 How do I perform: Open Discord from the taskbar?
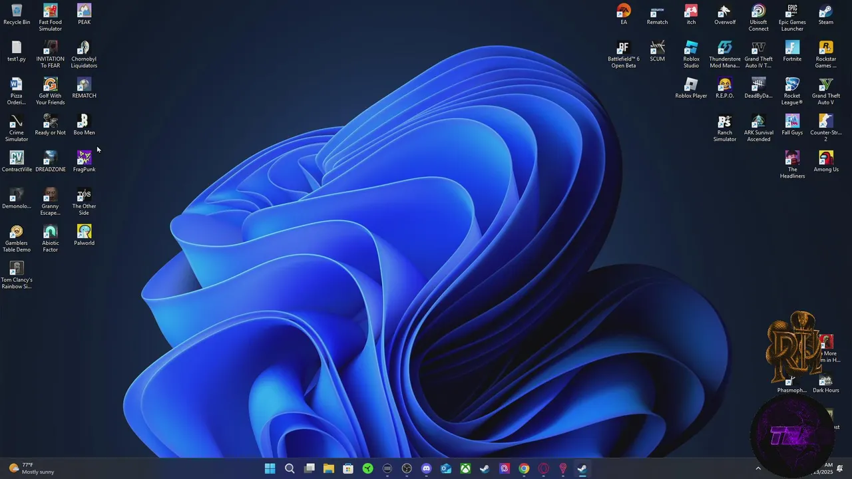(426, 468)
